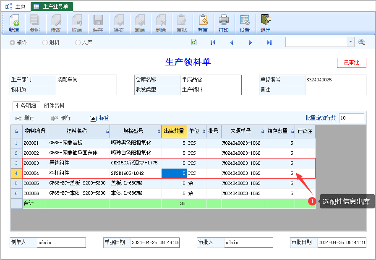
Task: Open 结存数量 column filter arrow
Action: 292,131
